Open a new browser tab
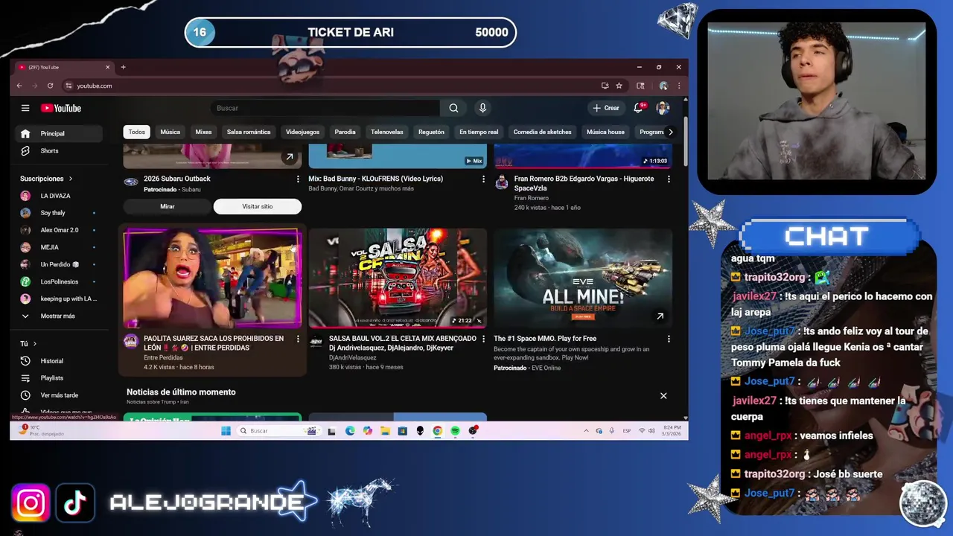This screenshot has width=953, height=536. (123, 67)
